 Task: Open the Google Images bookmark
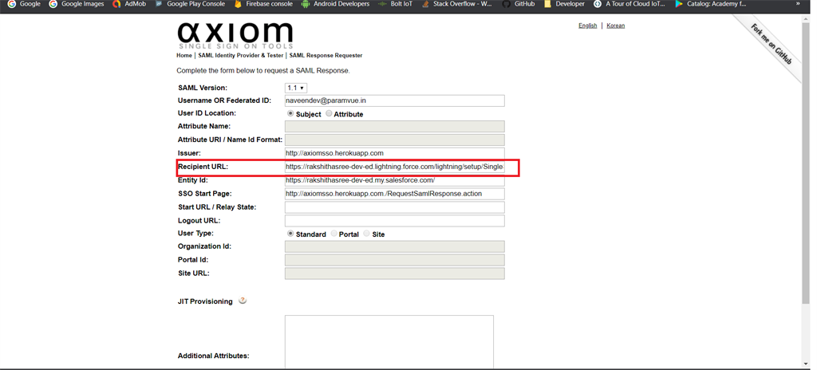coord(76,4)
